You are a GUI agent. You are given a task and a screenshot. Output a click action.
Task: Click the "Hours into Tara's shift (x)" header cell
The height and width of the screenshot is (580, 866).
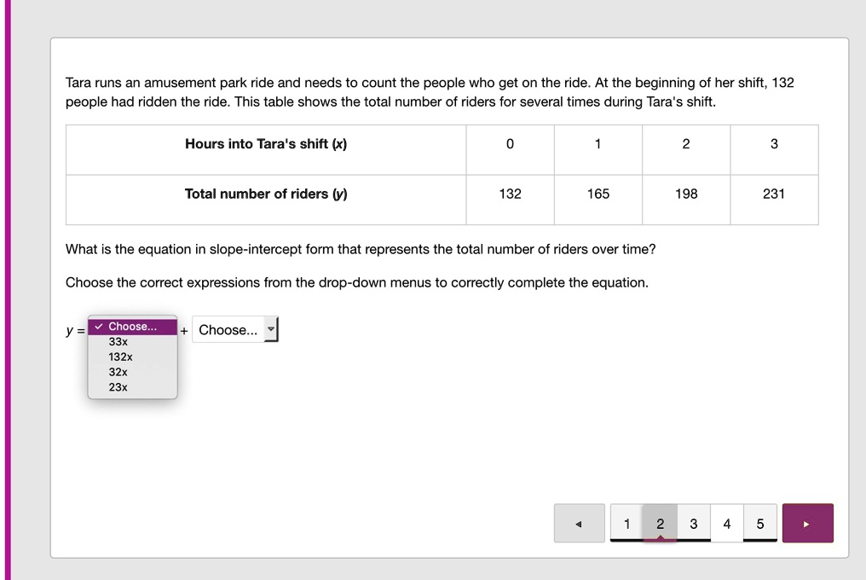[x=265, y=144]
